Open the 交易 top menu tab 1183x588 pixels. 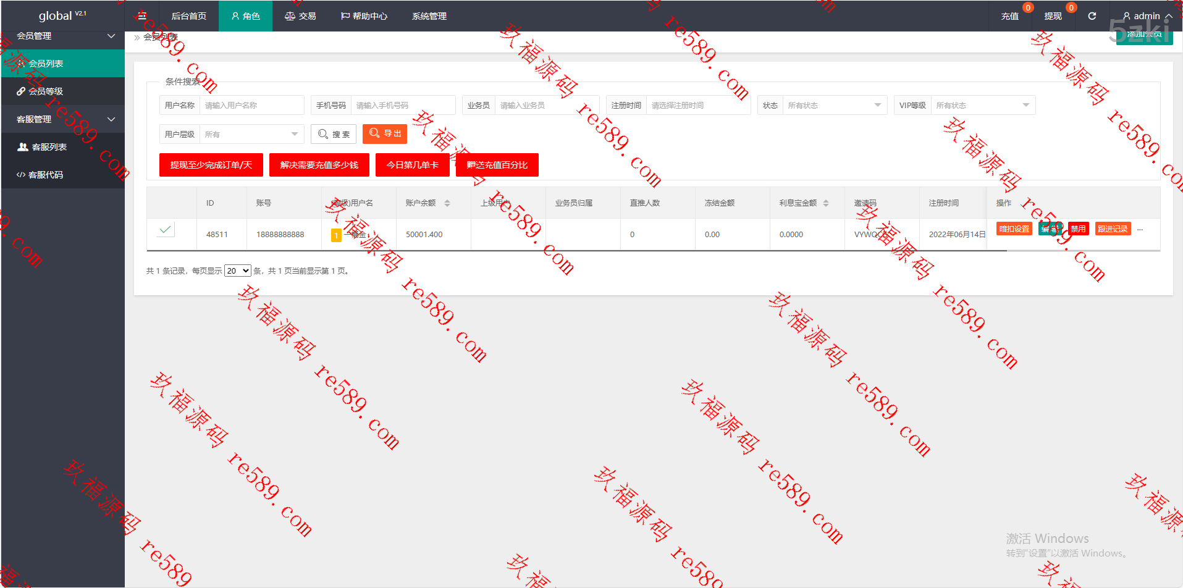(x=300, y=16)
